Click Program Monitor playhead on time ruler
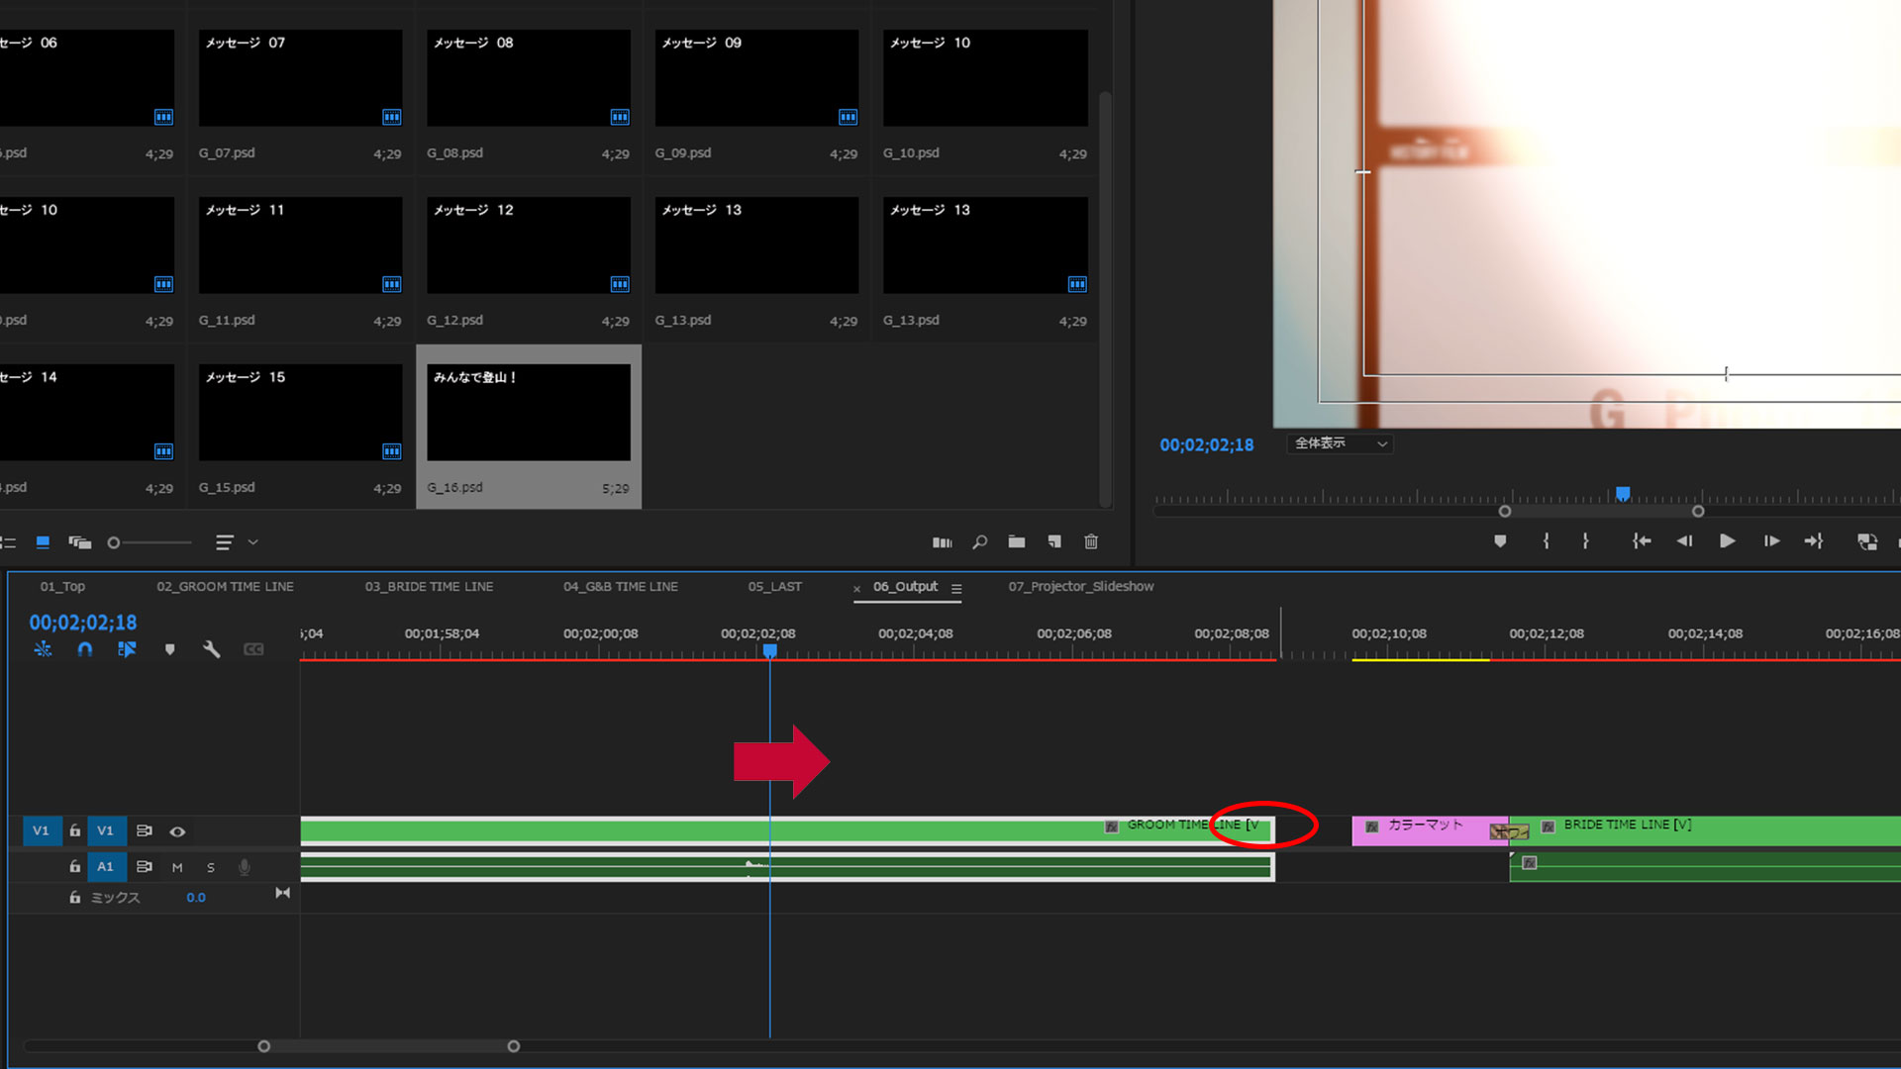 pos(1623,494)
